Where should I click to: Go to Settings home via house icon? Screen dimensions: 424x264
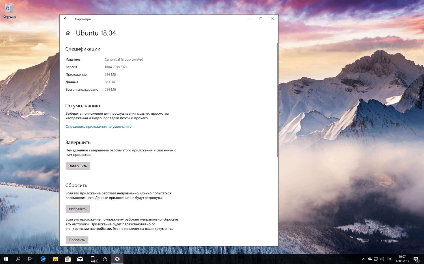click(x=68, y=33)
